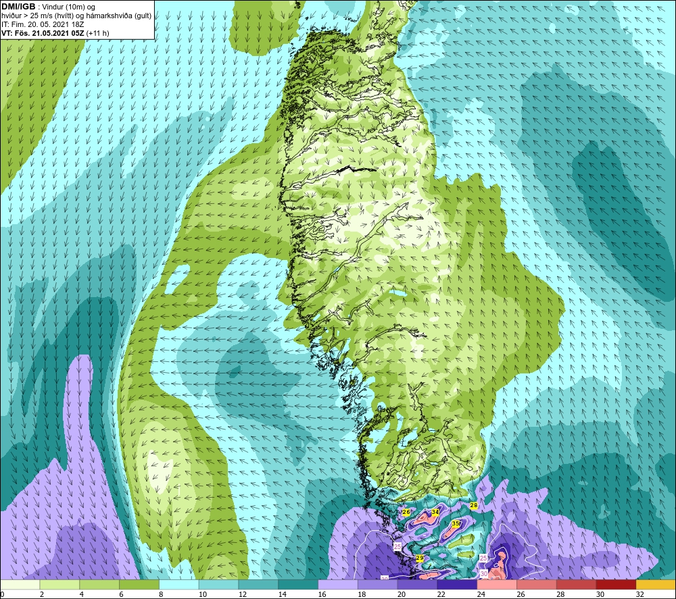Click the legend scale number 28
676x599 pixels.
click(x=560, y=594)
